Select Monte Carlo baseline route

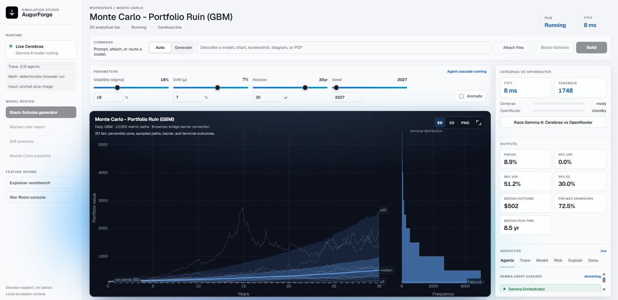click(41, 156)
